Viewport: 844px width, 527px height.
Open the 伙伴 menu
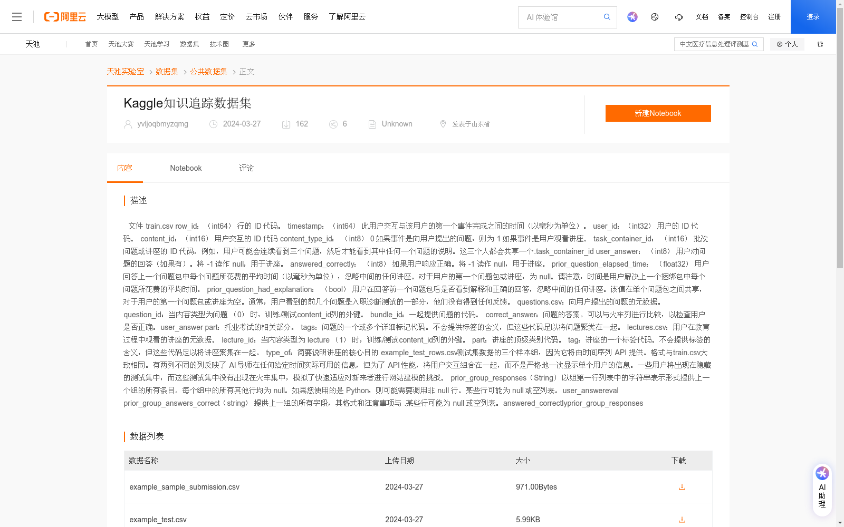coord(285,17)
